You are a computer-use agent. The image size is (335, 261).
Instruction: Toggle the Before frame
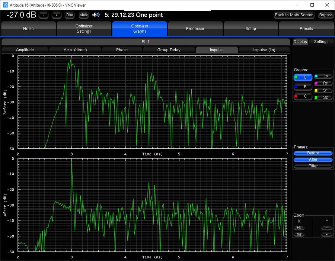(313, 153)
